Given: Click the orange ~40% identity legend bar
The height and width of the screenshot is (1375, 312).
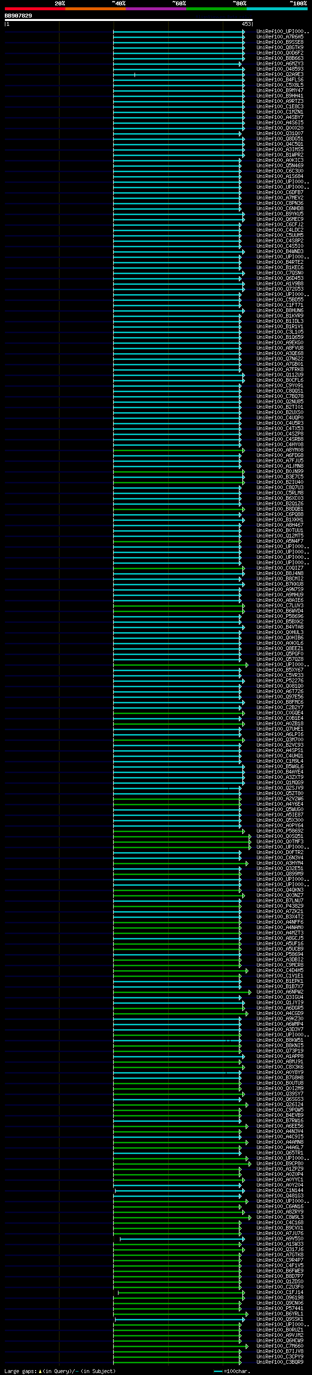Looking at the screenshot, I should [x=96, y=9].
